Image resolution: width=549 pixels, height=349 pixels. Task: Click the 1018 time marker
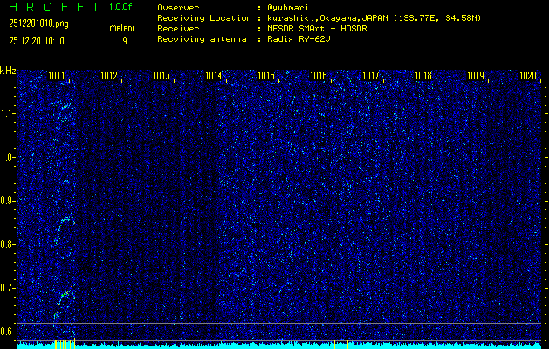click(423, 75)
